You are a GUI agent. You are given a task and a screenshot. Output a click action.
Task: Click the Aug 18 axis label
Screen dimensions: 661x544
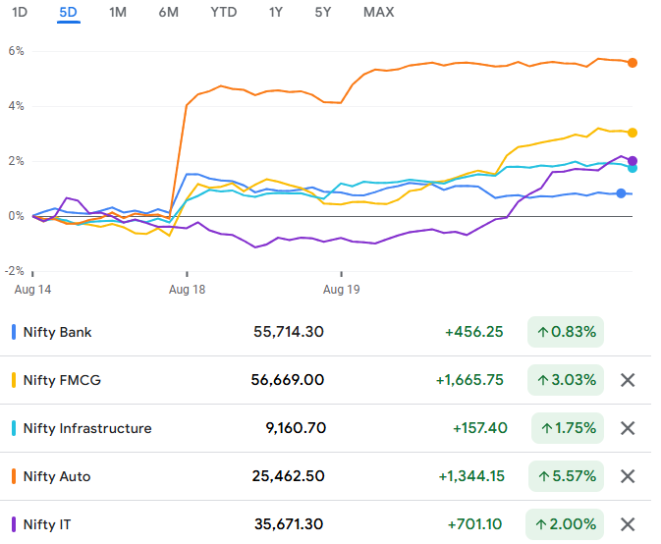[x=187, y=290]
